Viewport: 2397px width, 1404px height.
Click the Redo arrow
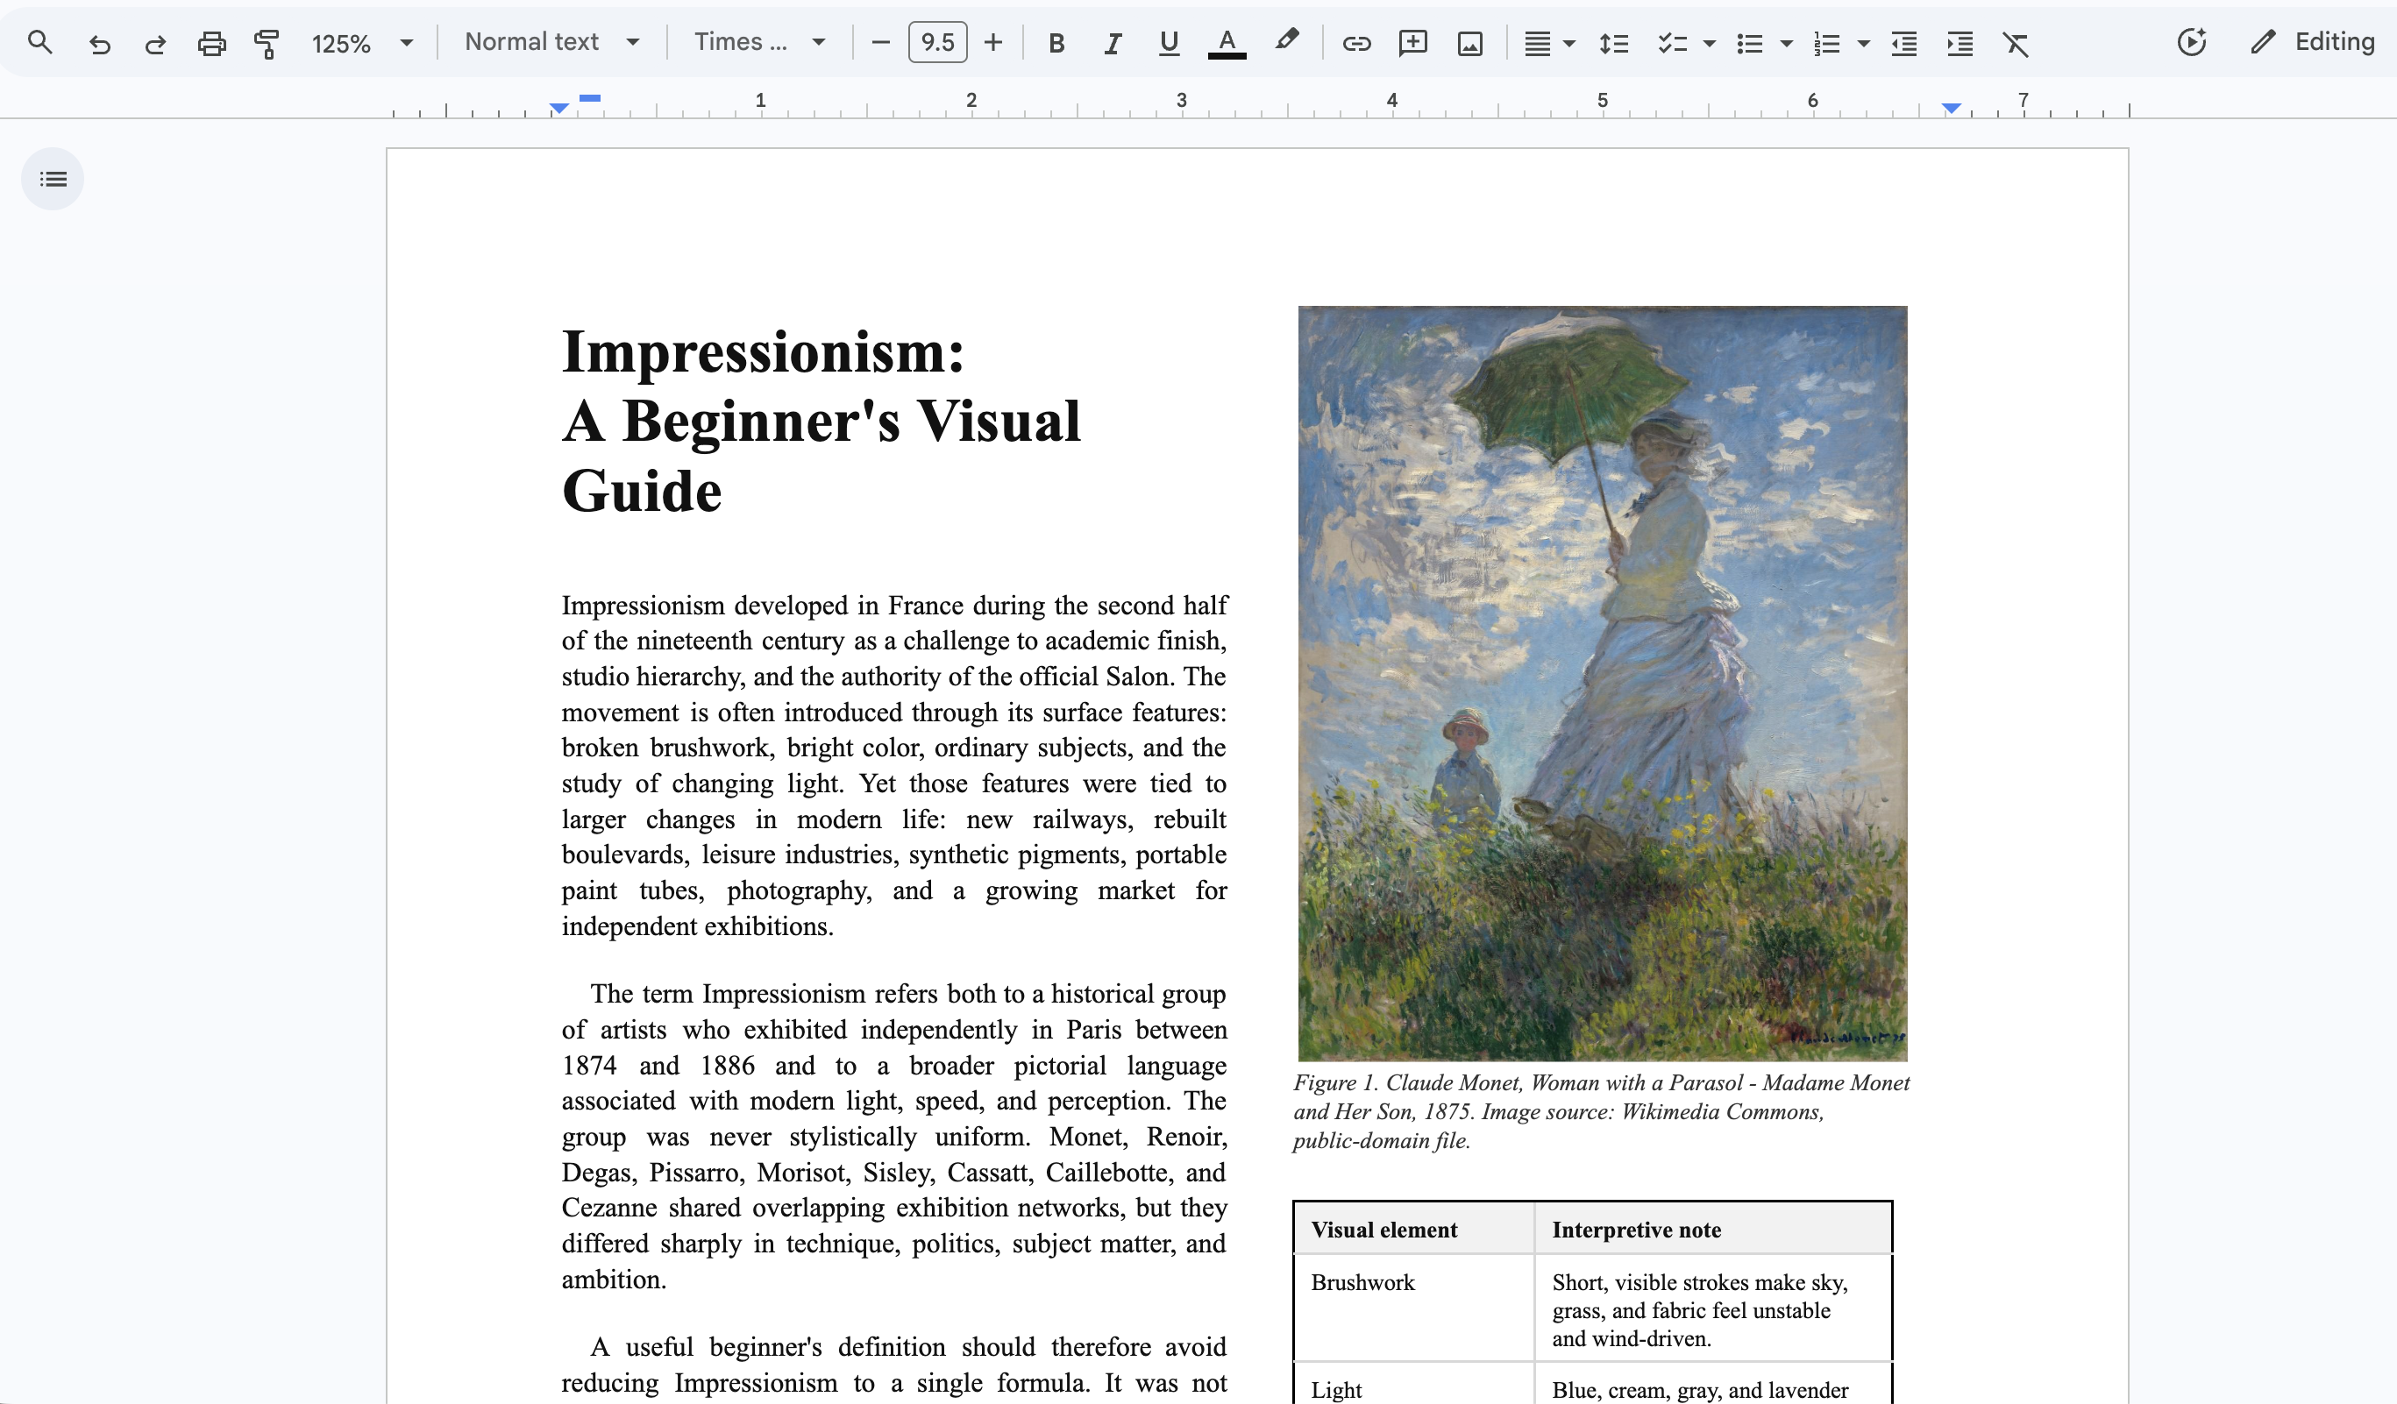(x=155, y=43)
